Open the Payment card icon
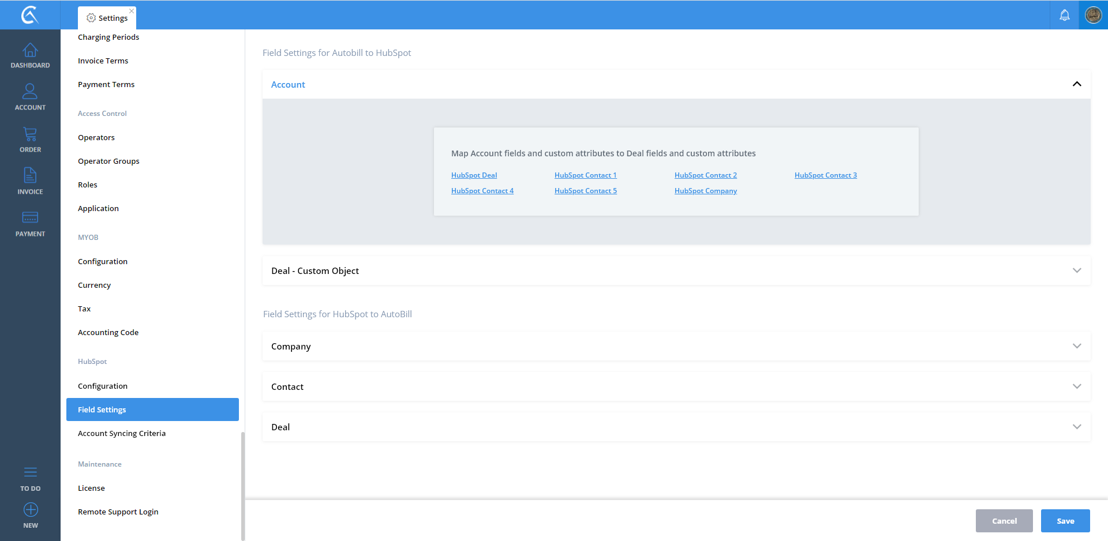The width and height of the screenshot is (1108, 541). [x=30, y=218]
